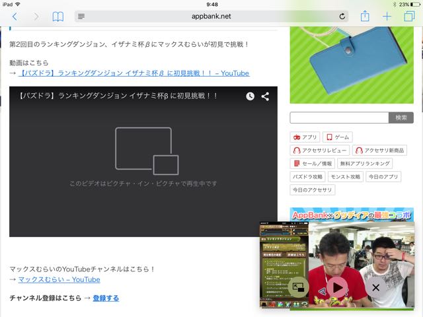Tap the 9:48 clock in status bar
This screenshot has width=423, height=317.
pyautogui.click(x=212, y=5)
